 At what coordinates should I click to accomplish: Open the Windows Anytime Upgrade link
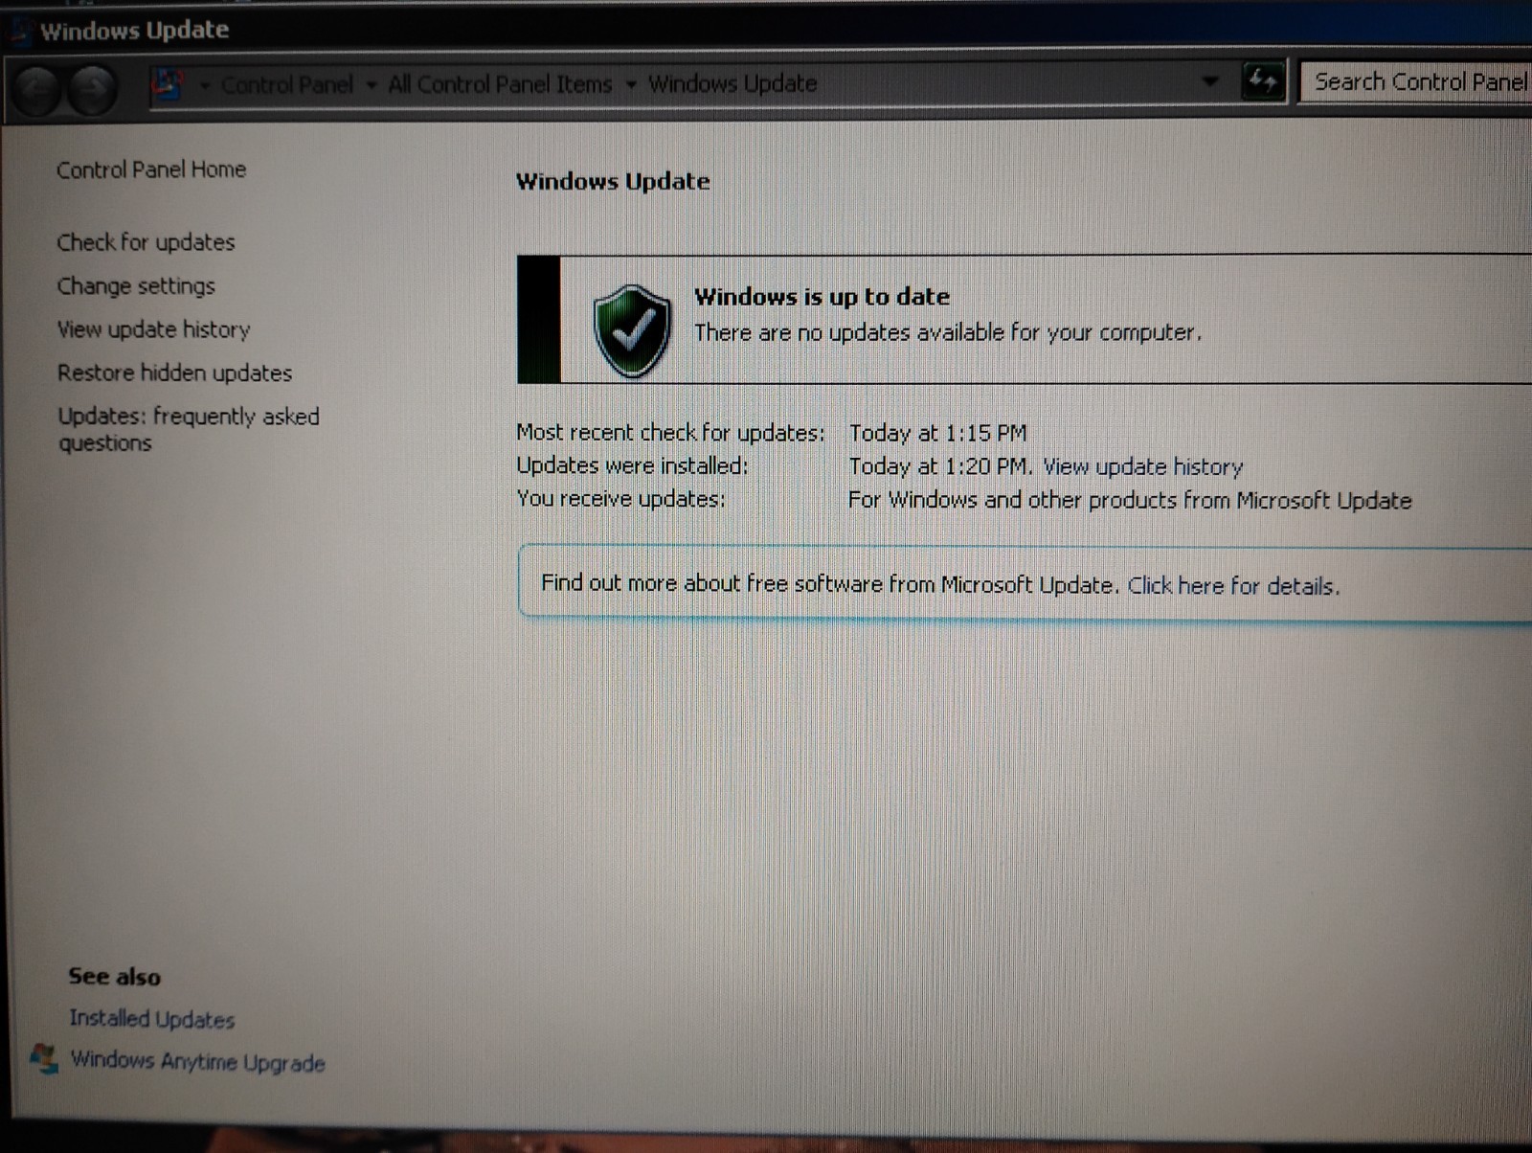click(x=197, y=1061)
